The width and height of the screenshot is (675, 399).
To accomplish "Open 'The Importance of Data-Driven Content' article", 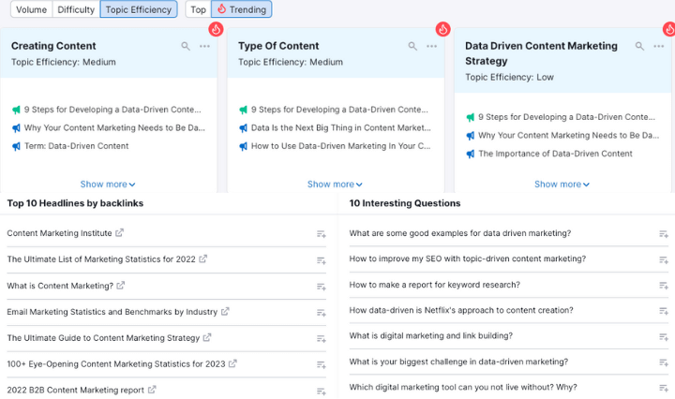I will click(555, 154).
